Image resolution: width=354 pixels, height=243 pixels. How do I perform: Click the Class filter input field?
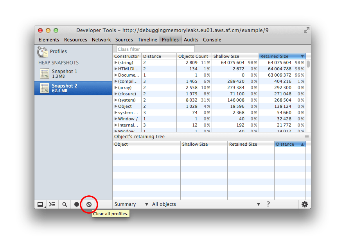pyautogui.click(x=155, y=48)
